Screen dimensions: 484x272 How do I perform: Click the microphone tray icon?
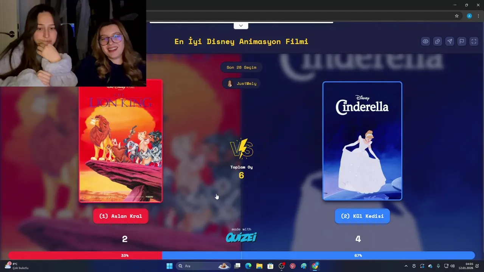coord(438,266)
